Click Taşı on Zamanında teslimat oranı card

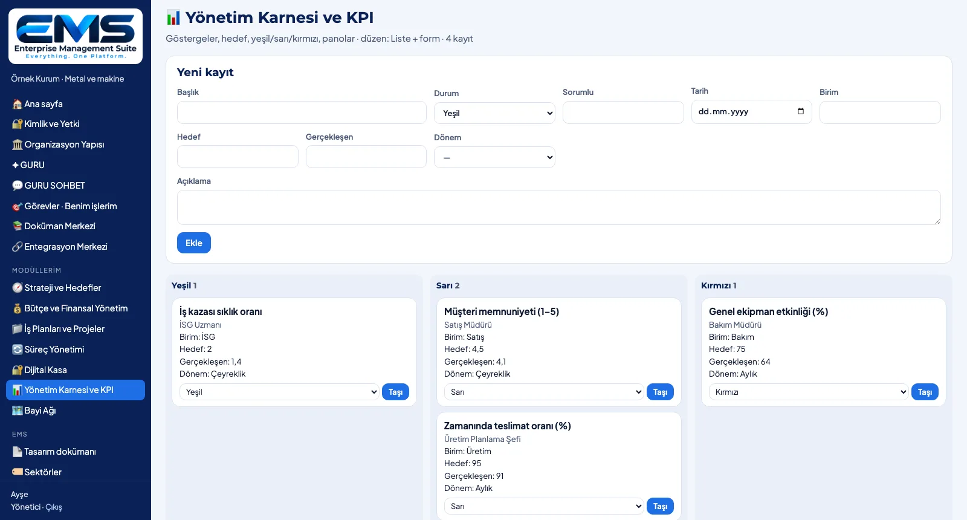coord(661,506)
